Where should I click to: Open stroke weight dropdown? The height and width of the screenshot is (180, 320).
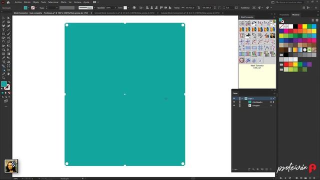coord(56,8)
